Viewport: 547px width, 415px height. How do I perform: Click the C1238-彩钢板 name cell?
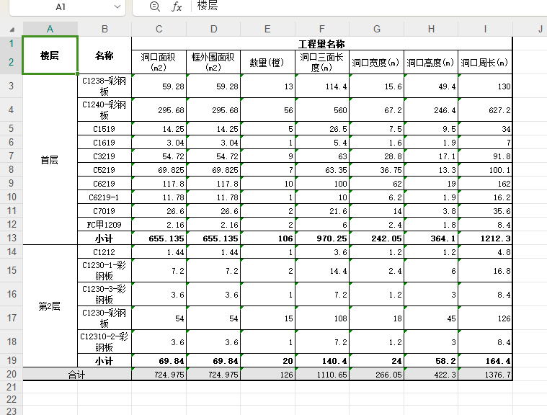pos(104,86)
